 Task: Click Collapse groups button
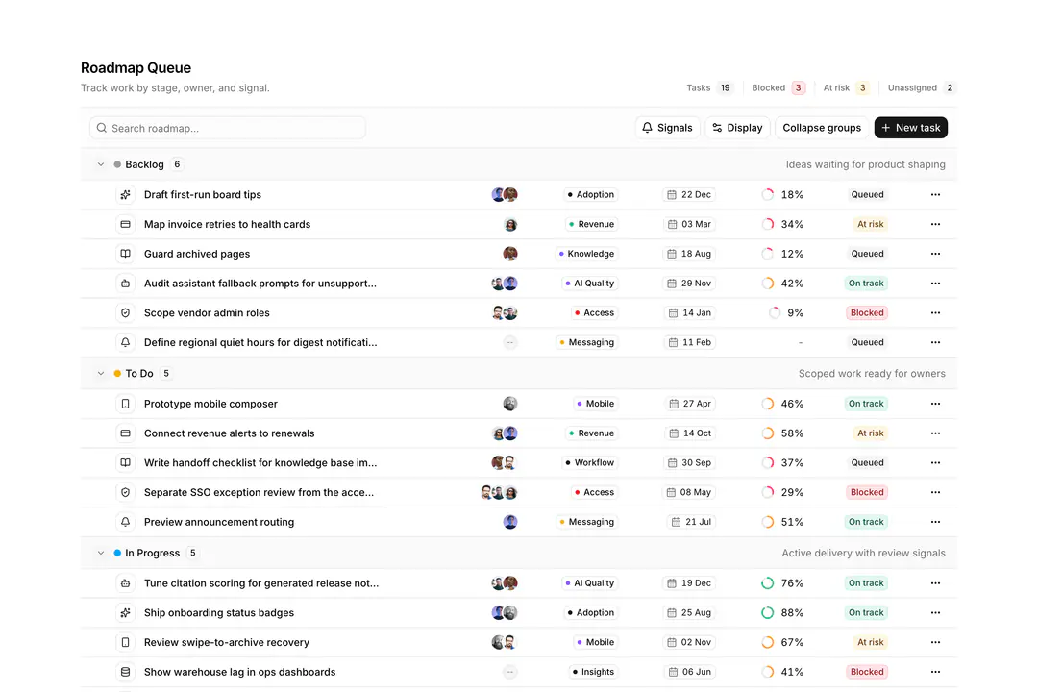tap(822, 128)
